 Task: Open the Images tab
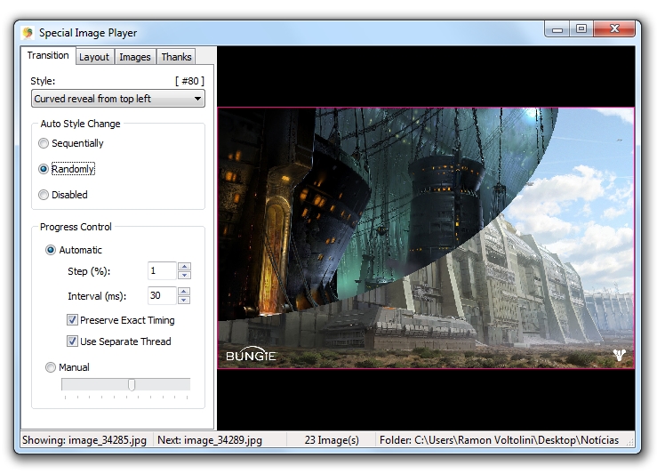(135, 57)
